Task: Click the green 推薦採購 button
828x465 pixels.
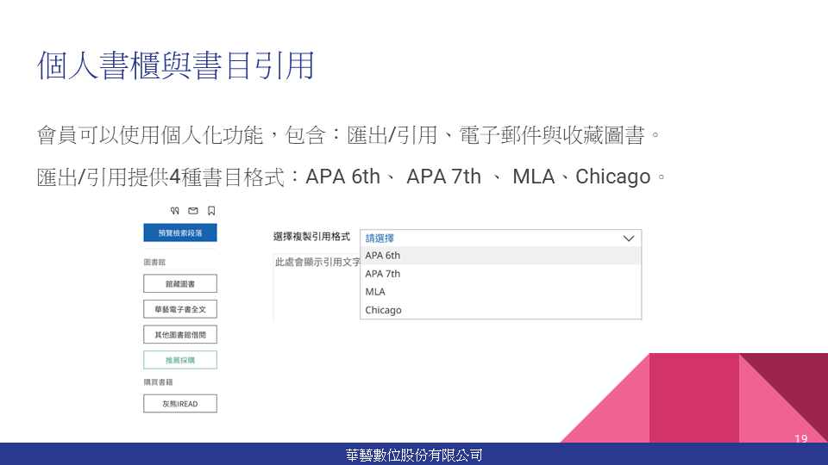Action: pyautogui.click(x=180, y=360)
